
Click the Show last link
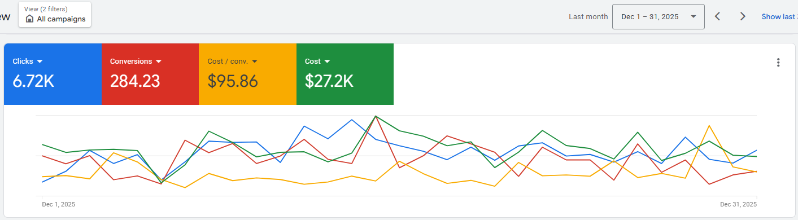779,16
